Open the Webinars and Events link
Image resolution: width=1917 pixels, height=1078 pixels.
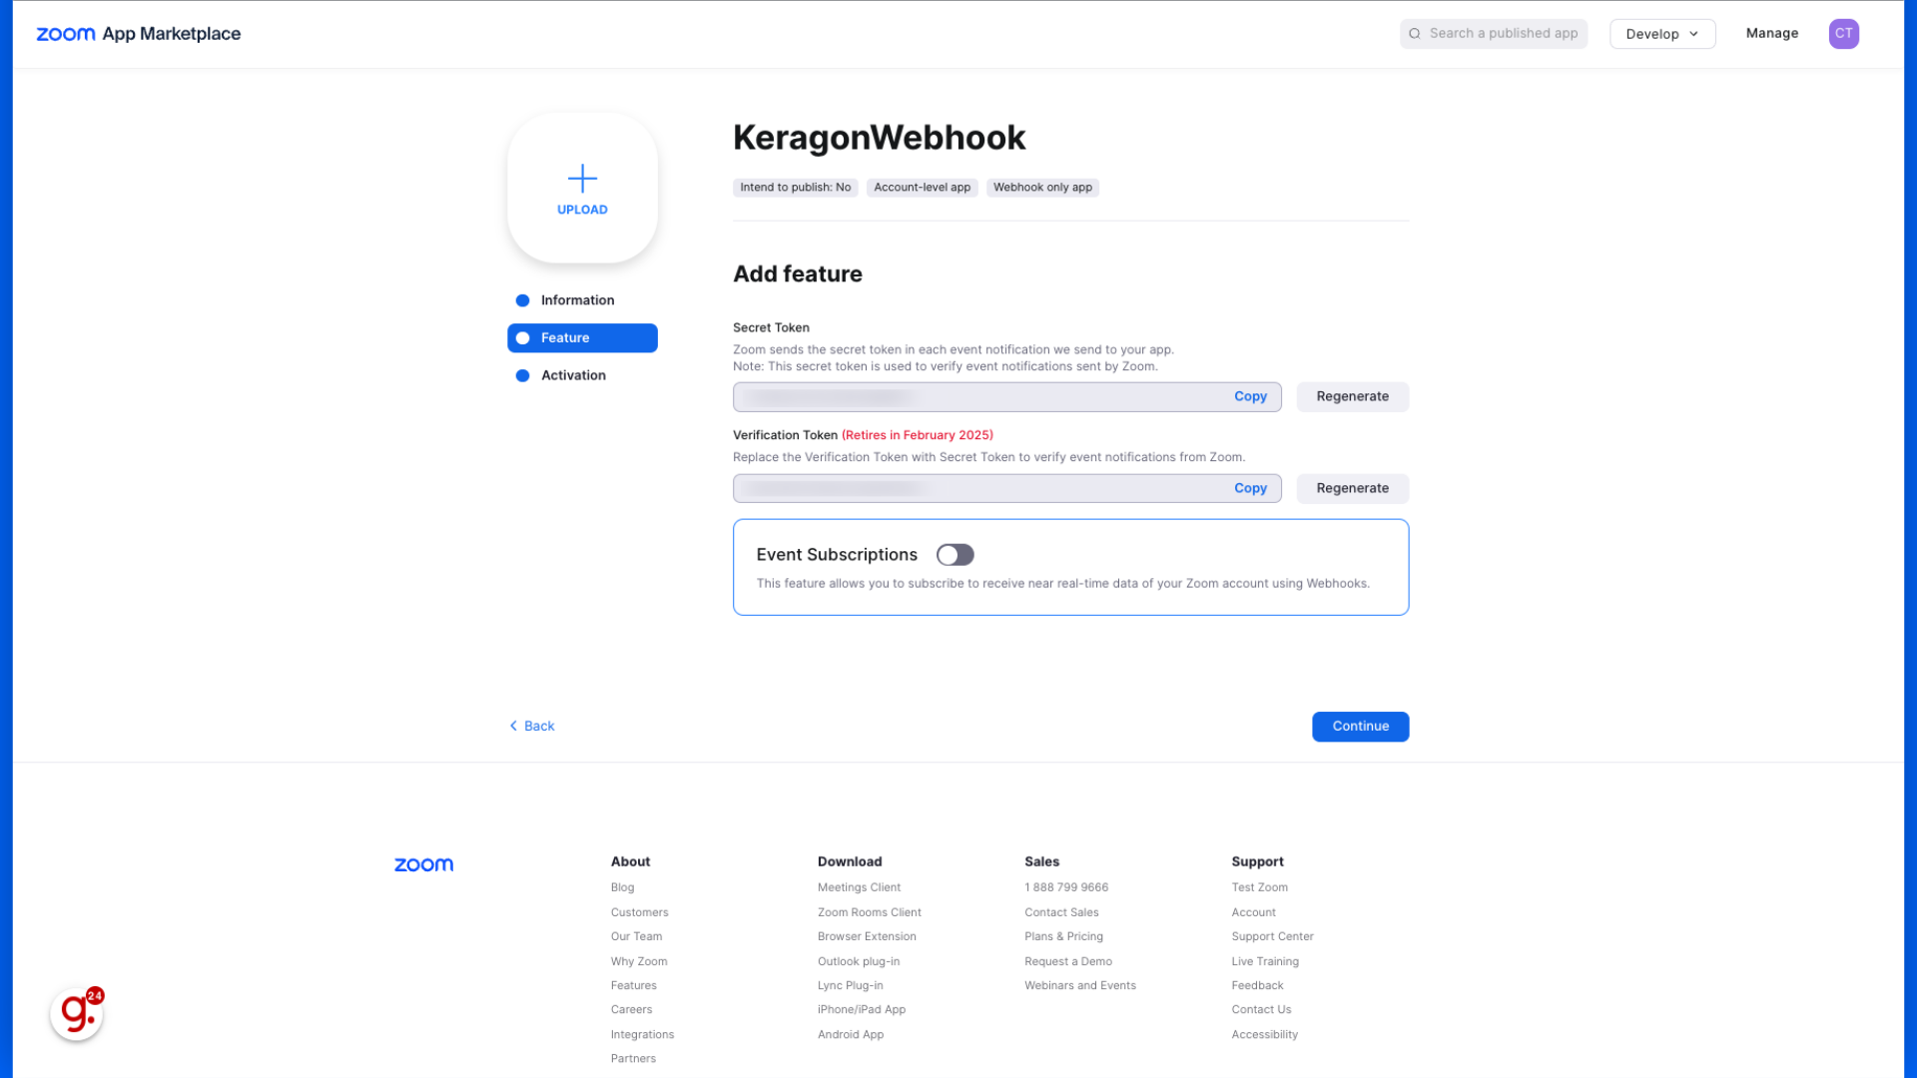(x=1080, y=985)
